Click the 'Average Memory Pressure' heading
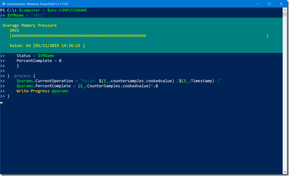Screen dimensions: 289x176 click(30, 26)
